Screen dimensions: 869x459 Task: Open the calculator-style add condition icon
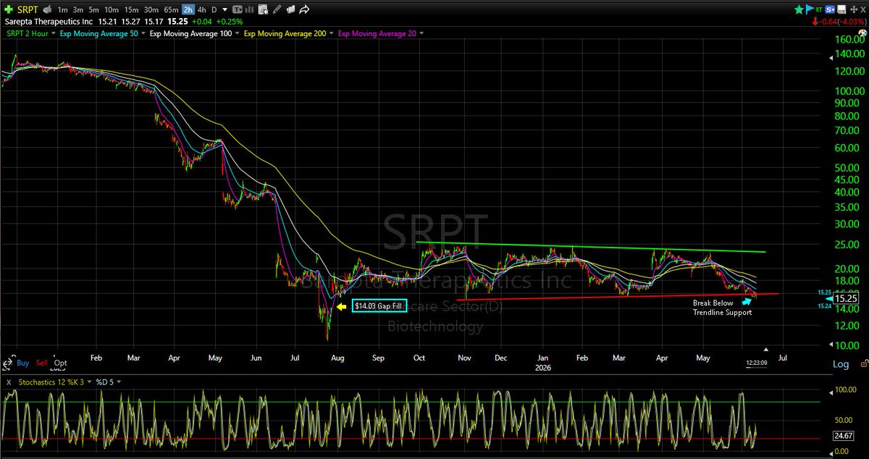point(263,9)
